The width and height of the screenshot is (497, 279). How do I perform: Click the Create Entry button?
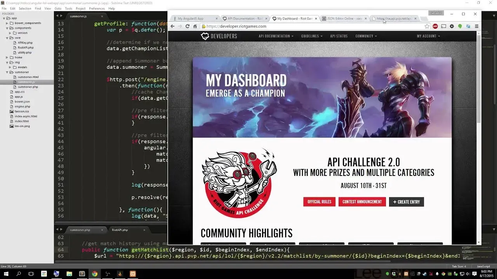pyautogui.click(x=407, y=202)
